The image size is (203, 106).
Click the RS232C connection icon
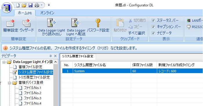pyautogui.click(x=188, y=27)
